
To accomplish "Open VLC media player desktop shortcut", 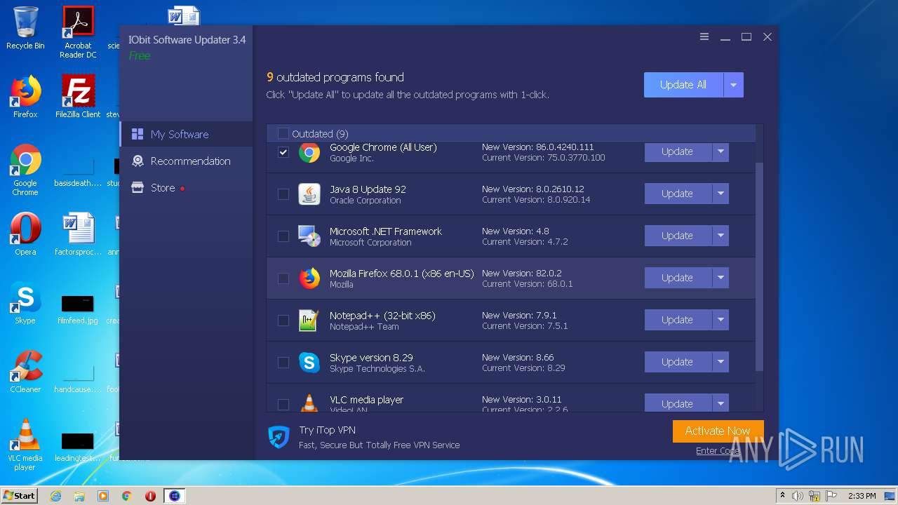I will [x=25, y=445].
